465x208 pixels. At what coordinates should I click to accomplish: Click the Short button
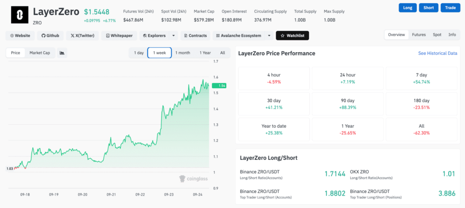429,8
